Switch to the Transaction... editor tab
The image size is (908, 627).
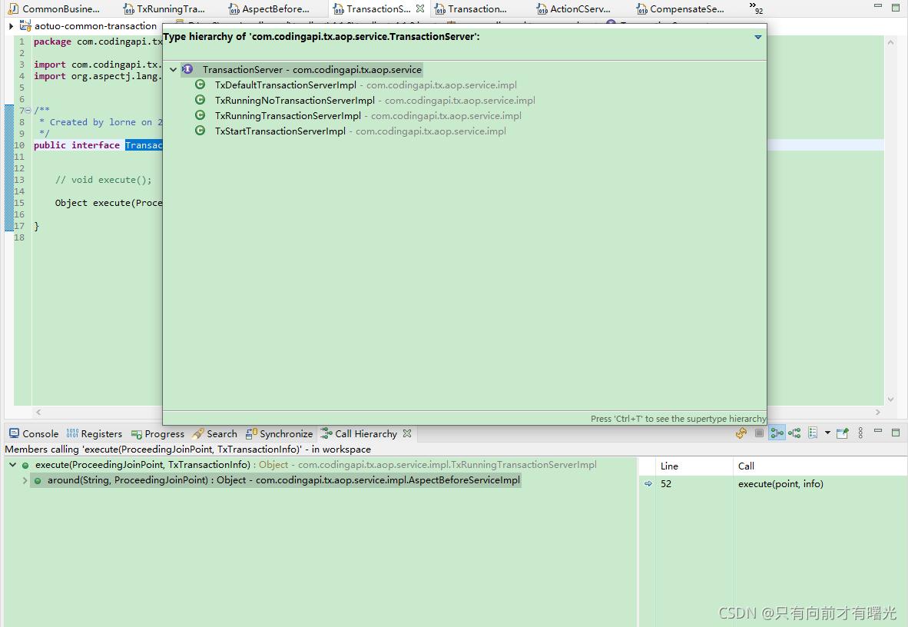pyautogui.click(x=471, y=8)
